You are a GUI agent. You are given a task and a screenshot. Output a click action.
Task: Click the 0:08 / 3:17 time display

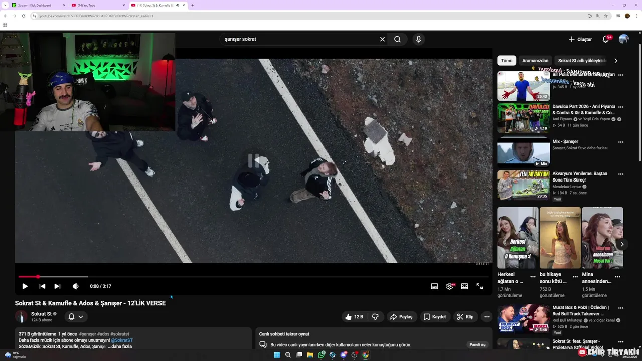[x=100, y=286]
